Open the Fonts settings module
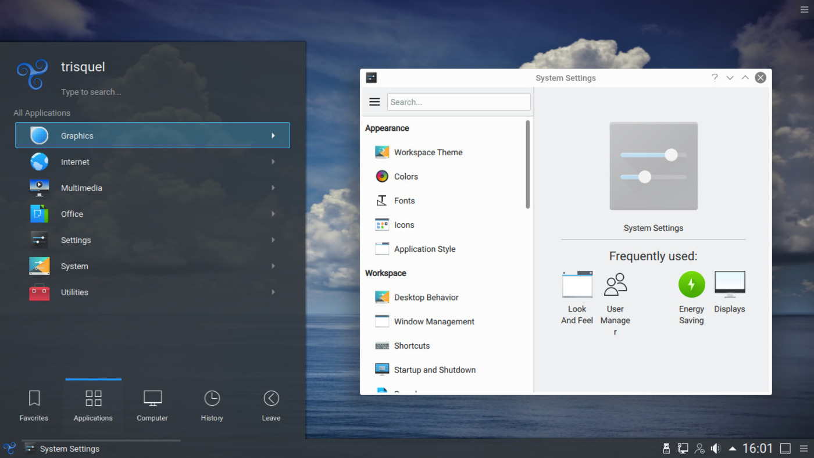Image resolution: width=814 pixels, height=458 pixels. pyautogui.click(x=404, y=201)
